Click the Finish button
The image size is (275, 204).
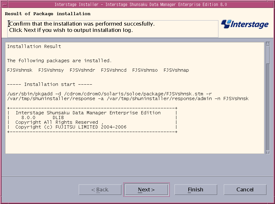click(196, 189)
